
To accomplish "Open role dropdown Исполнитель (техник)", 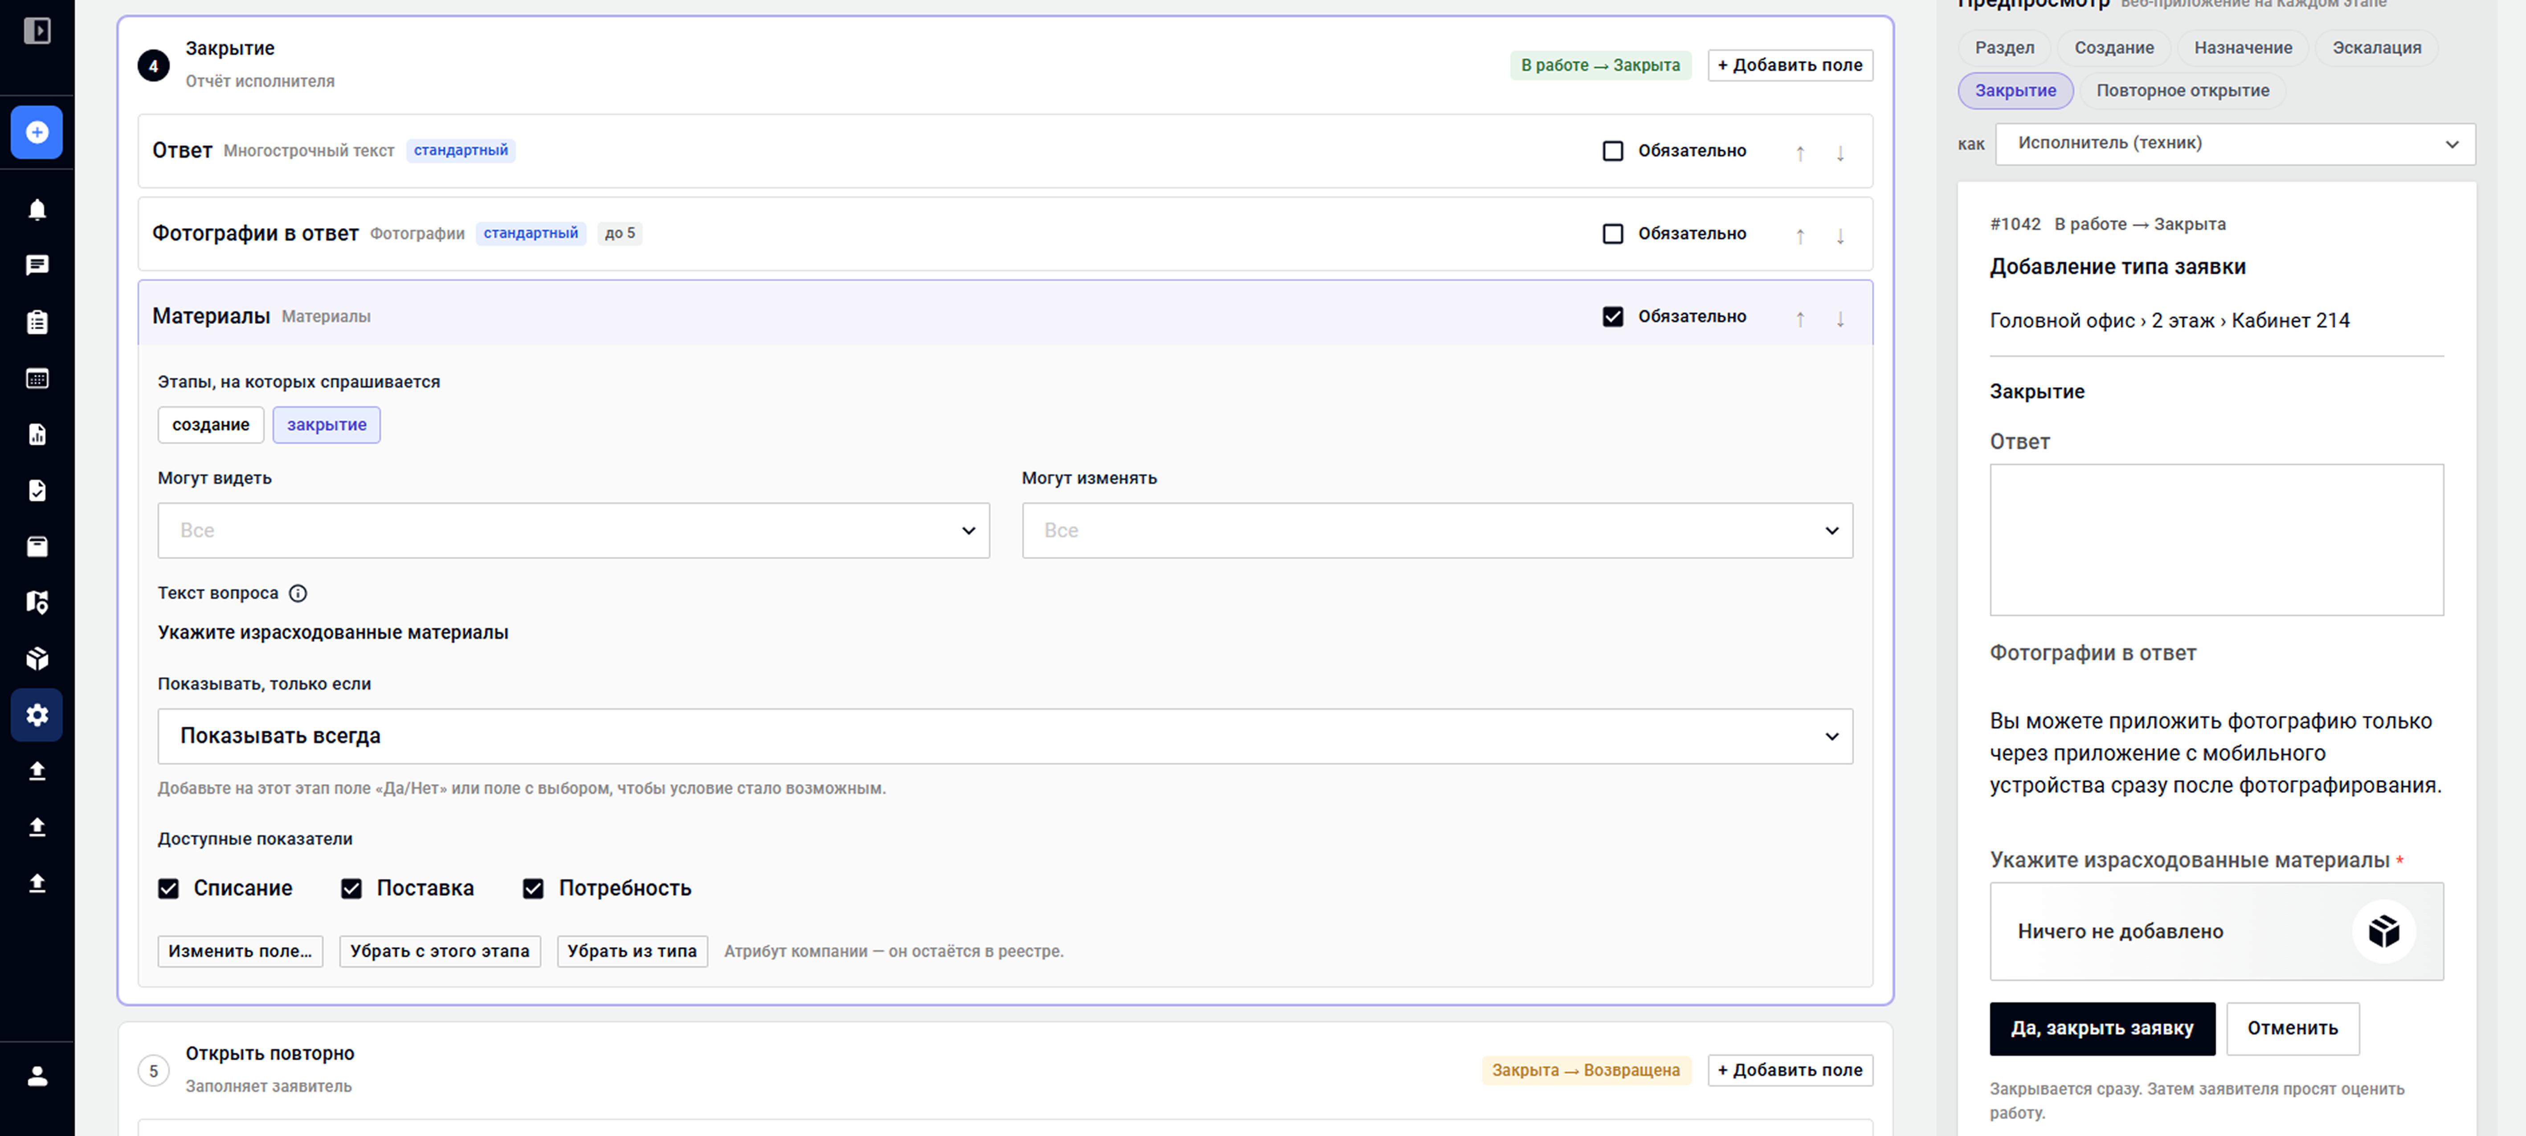I will (2235, 143).
